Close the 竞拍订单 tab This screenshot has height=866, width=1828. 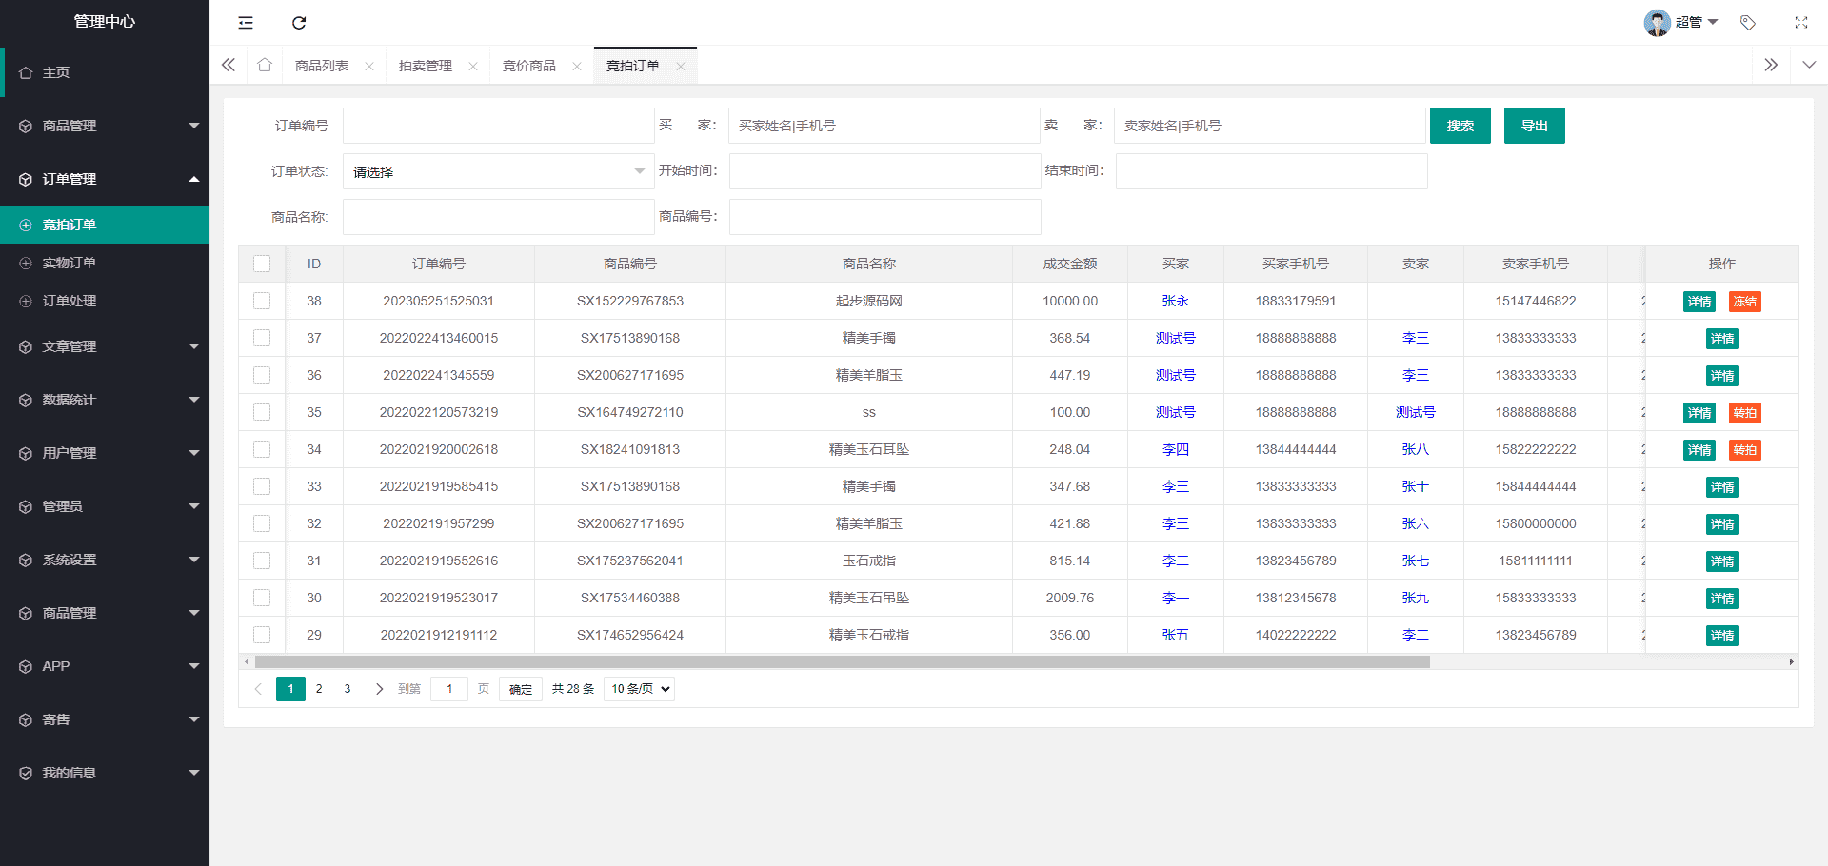(x=681, y=67)
